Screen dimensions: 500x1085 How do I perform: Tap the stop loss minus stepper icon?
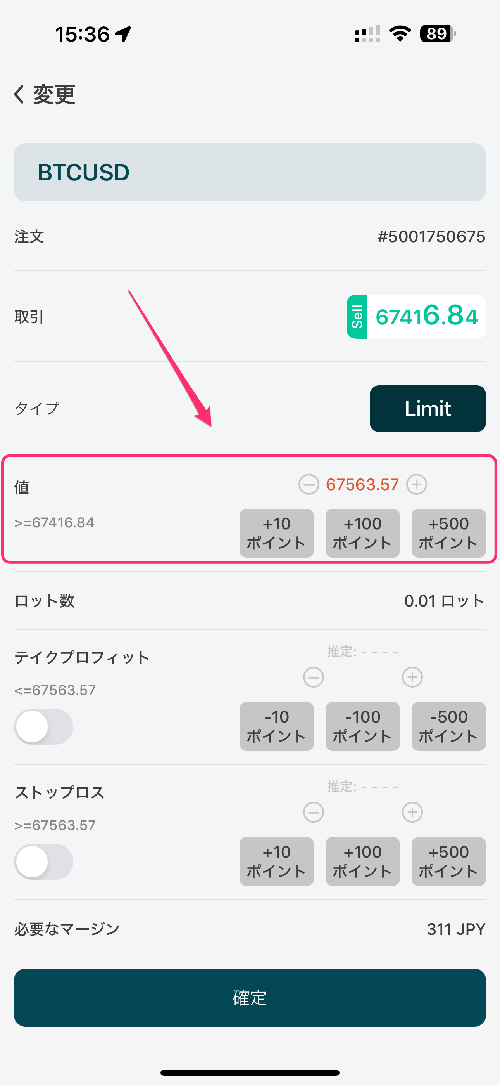point(314,812)
